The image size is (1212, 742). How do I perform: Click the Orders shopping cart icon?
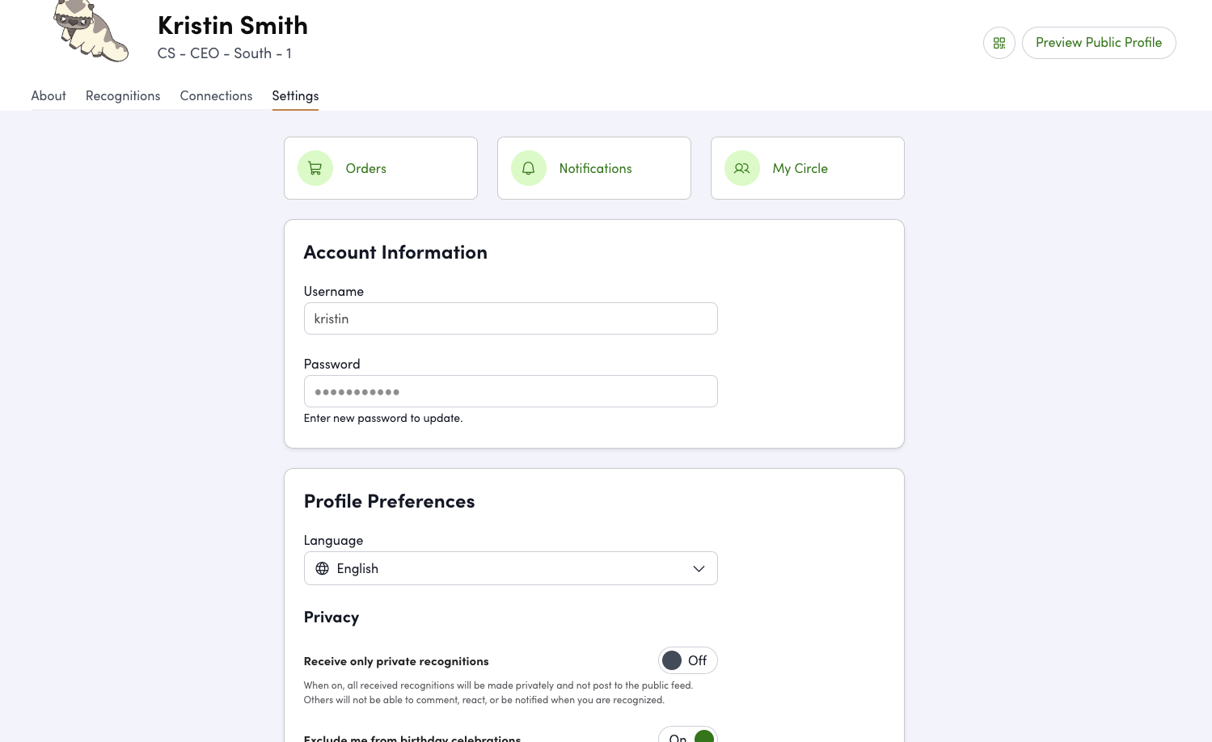315,168
